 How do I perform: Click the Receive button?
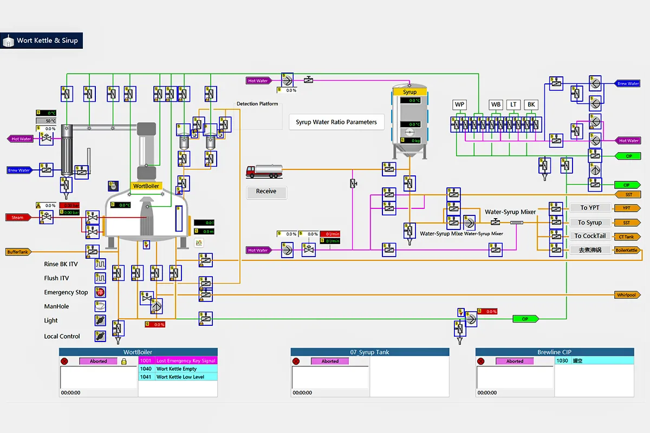[x=266, y=192]
